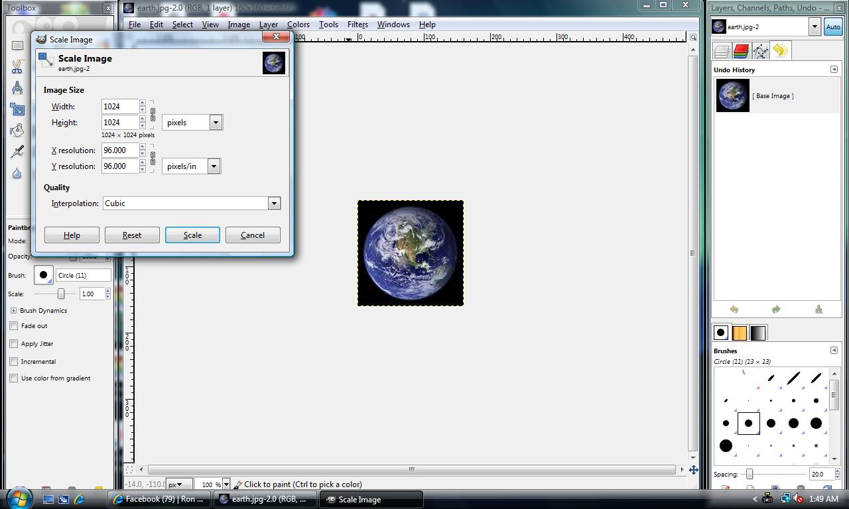Switch to the Channels tab icon
The height and width of the screenshot is (509, 849).
(741, 51)
